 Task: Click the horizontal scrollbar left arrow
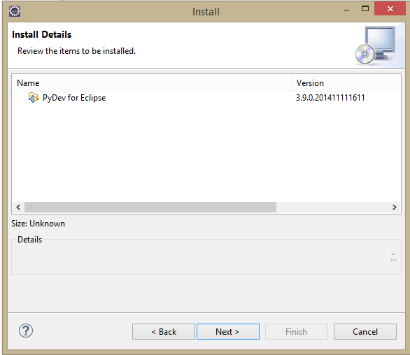[18, 207]
